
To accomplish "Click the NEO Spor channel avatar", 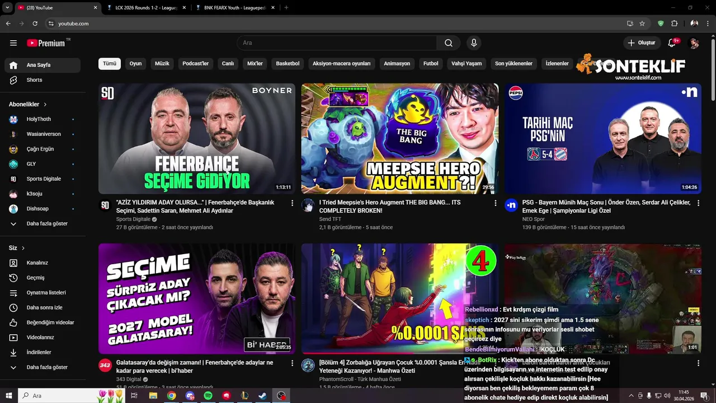I will click(x=511, y=205).
